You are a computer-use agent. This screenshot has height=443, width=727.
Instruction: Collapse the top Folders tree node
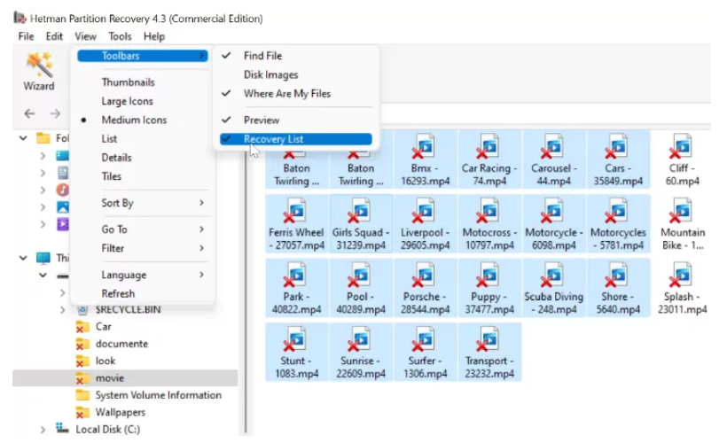[x=23, y=138]
